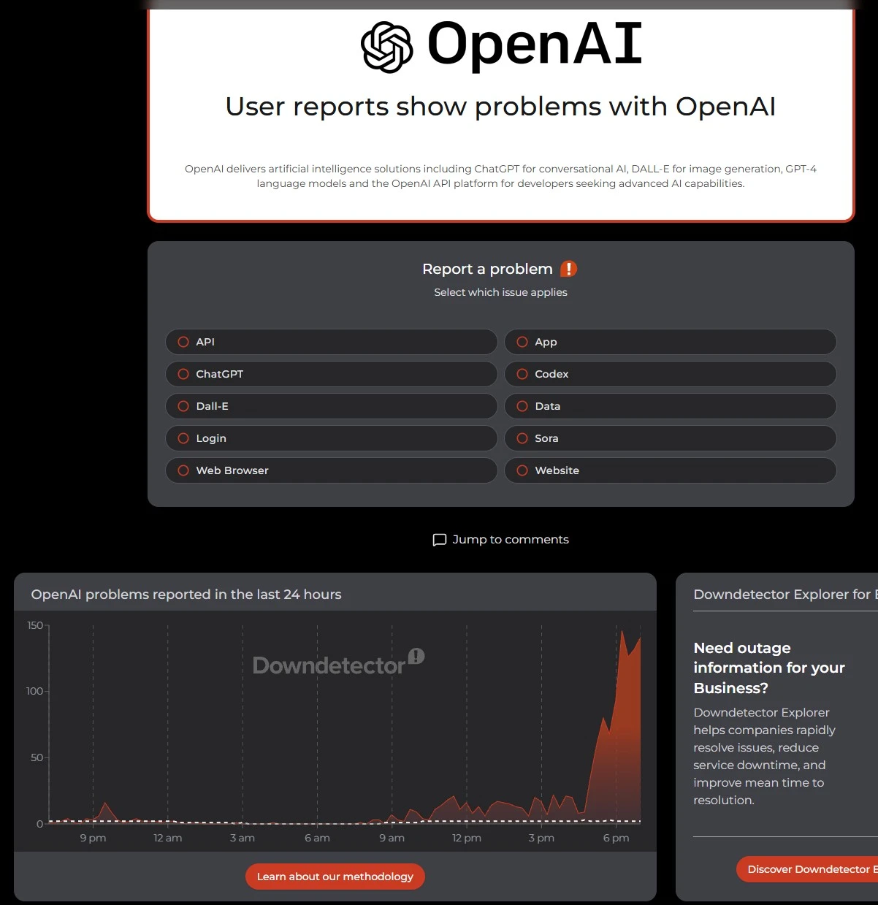
Task: Click the Need outage information heading
Action: pos(768,668)
